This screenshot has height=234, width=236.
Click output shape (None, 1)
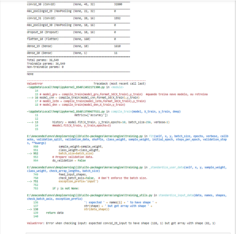coord(80,53)
